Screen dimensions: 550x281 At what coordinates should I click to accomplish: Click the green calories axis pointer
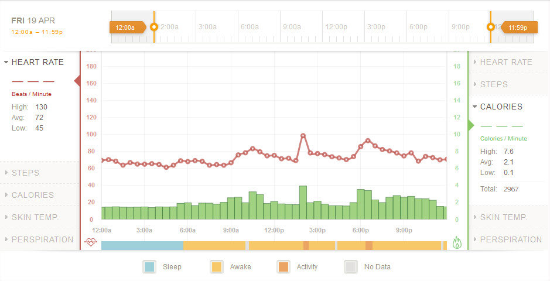point(470,125)
